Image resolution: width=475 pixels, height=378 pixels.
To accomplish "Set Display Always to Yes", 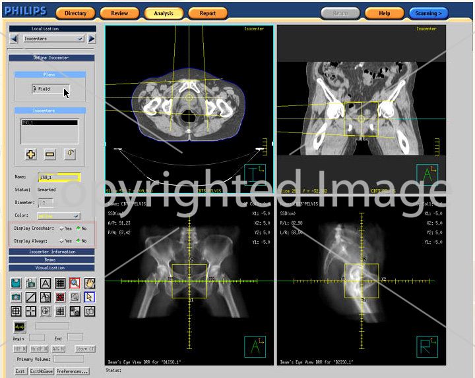I will point(61,241).
